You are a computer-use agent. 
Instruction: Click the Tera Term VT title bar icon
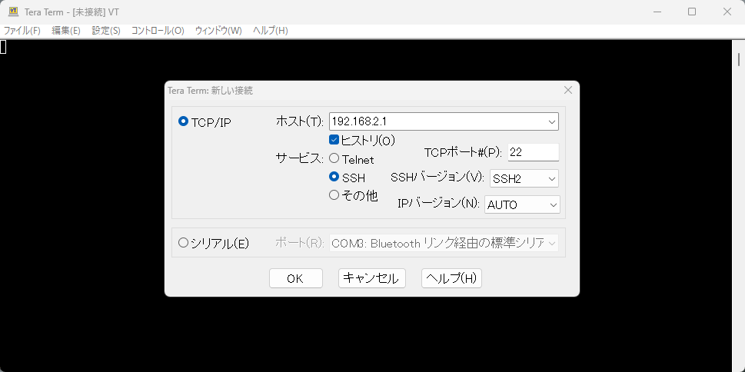click(13, 12)
